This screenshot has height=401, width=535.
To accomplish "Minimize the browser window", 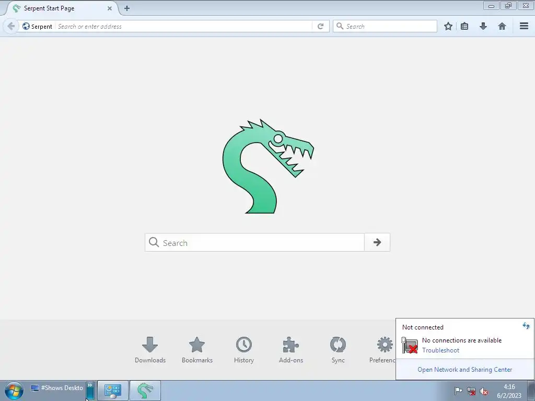I will pos(491,6).
